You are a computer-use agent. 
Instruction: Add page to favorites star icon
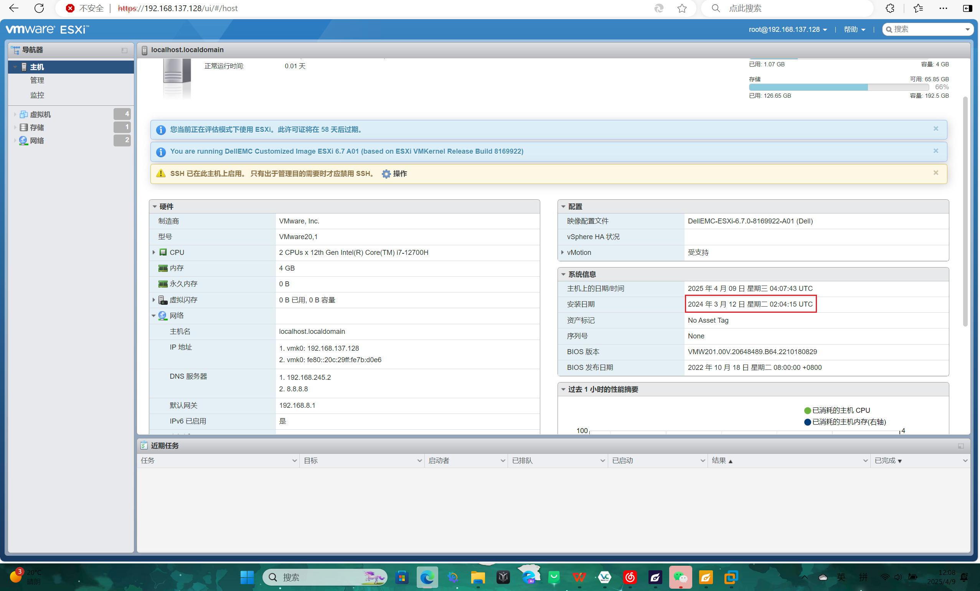682,8
